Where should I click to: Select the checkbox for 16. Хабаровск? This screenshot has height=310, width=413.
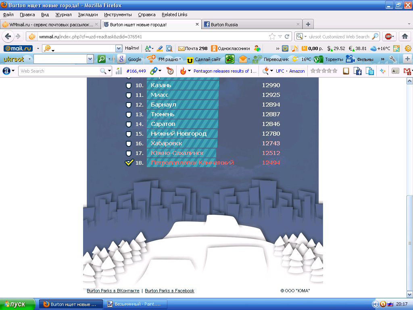click(x=129, y=144)
